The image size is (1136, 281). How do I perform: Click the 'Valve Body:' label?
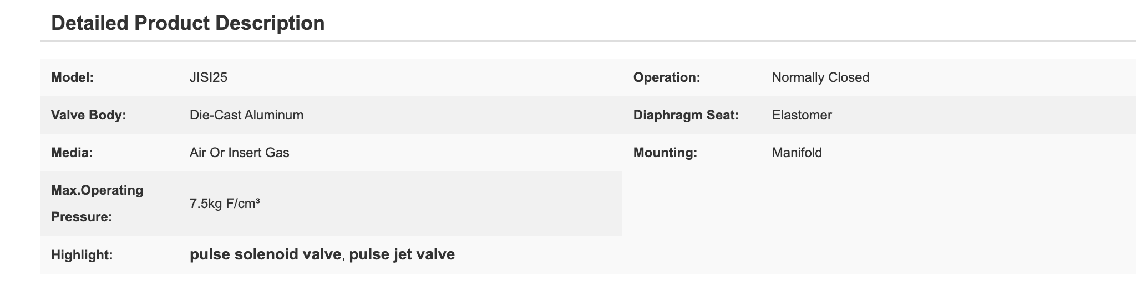point(89,115)
